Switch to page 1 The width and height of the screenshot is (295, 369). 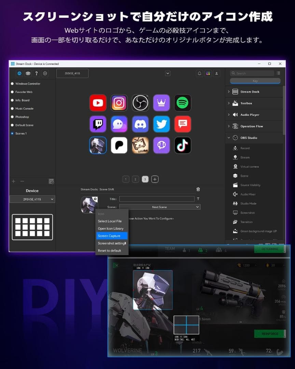126,179
